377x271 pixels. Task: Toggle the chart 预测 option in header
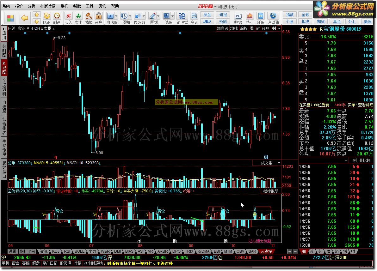coord(266,28)
